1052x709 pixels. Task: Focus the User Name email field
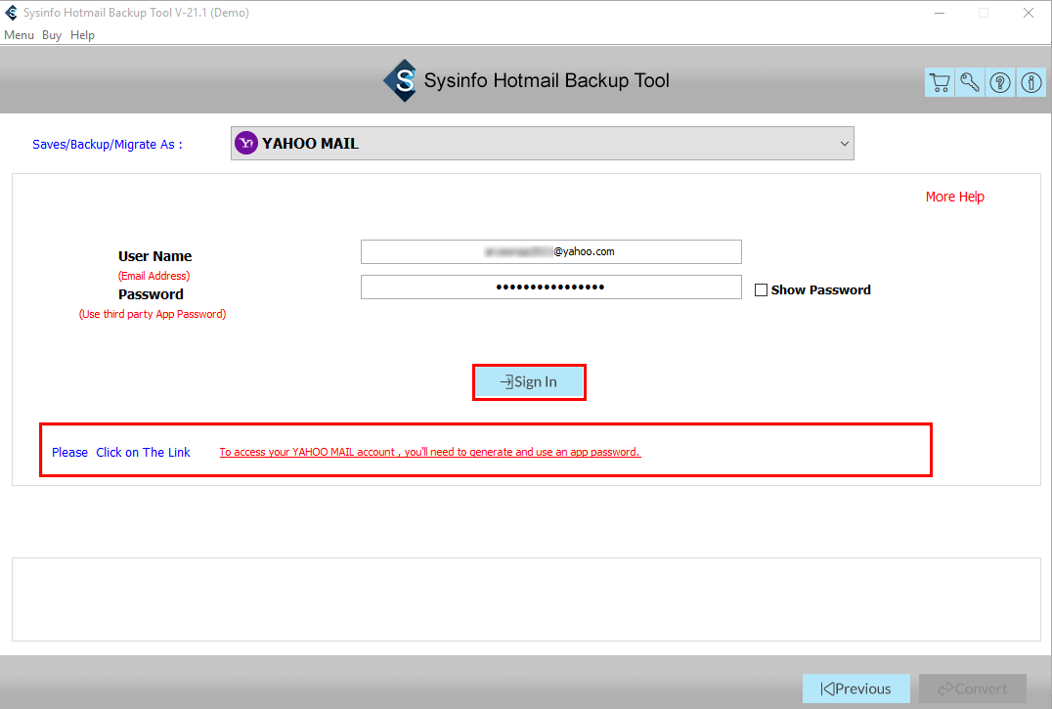(x=550, y=251)
